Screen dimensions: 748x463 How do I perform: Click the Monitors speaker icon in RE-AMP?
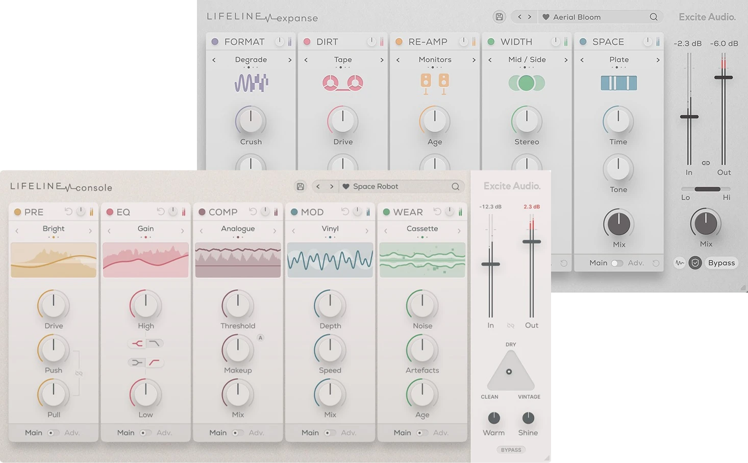click(x=434, y=83)
